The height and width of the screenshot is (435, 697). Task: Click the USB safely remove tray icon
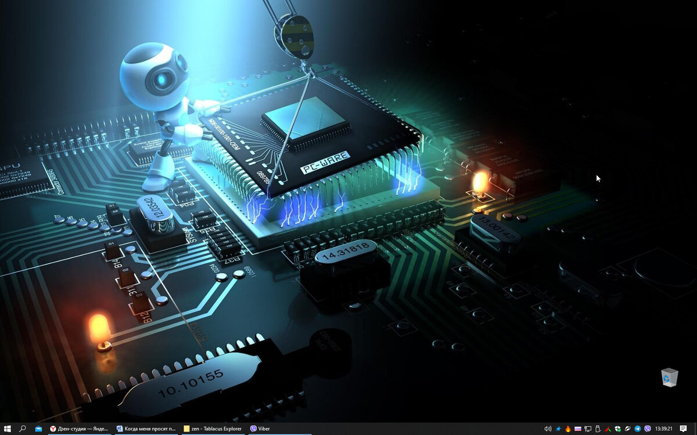pyautogui.click(x=598, y=429)
